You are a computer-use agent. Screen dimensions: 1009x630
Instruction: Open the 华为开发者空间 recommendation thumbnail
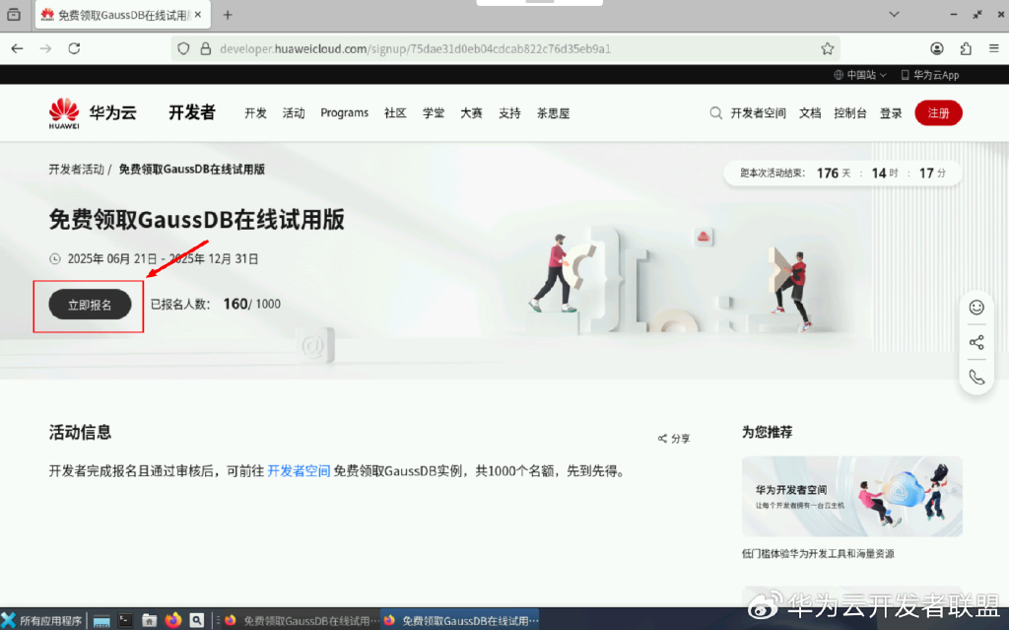(852, 497)
